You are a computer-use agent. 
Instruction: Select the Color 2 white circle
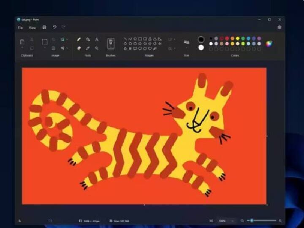click(201, 47)
